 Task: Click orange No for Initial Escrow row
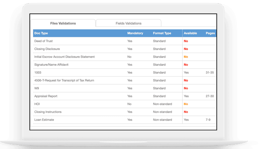(x=186, y=57)
